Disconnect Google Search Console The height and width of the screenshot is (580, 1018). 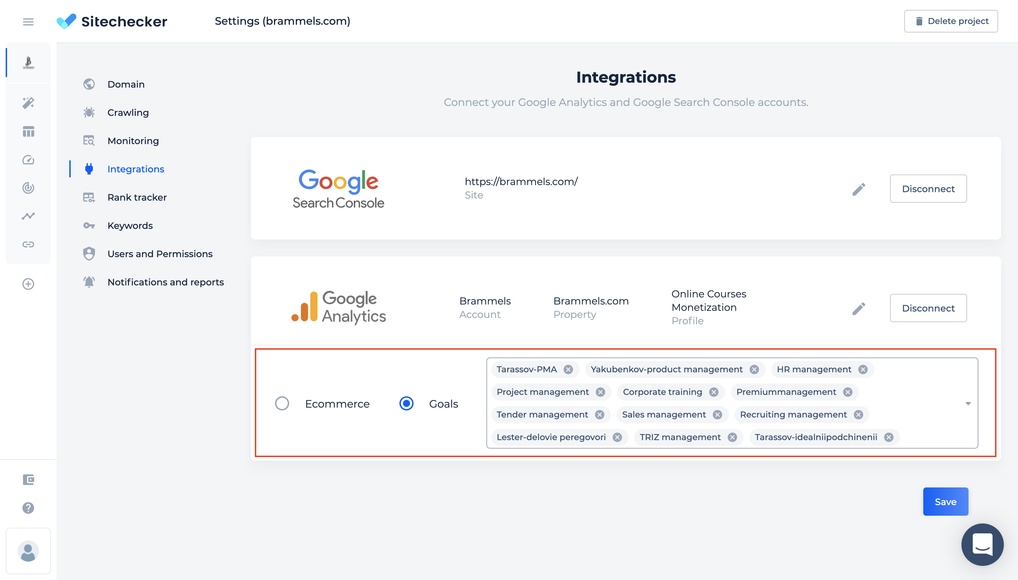click(928, 189)
